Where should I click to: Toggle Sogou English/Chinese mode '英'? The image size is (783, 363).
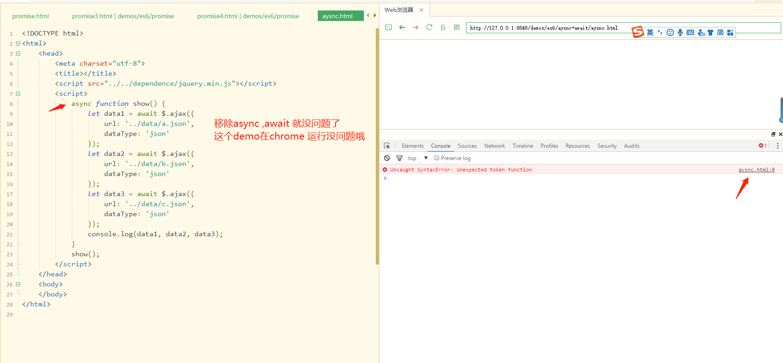pyautogui.click(x=650, y=32)
